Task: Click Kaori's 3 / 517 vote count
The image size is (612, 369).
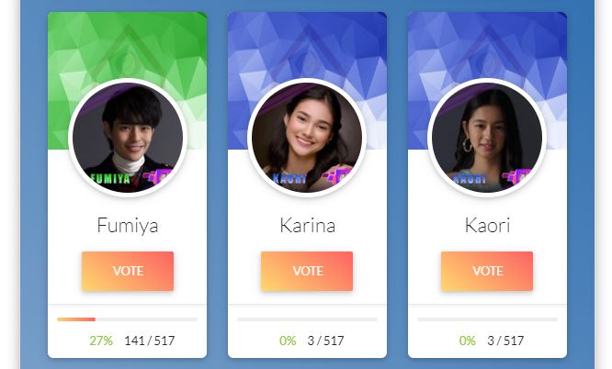Action: coord(505,341)
